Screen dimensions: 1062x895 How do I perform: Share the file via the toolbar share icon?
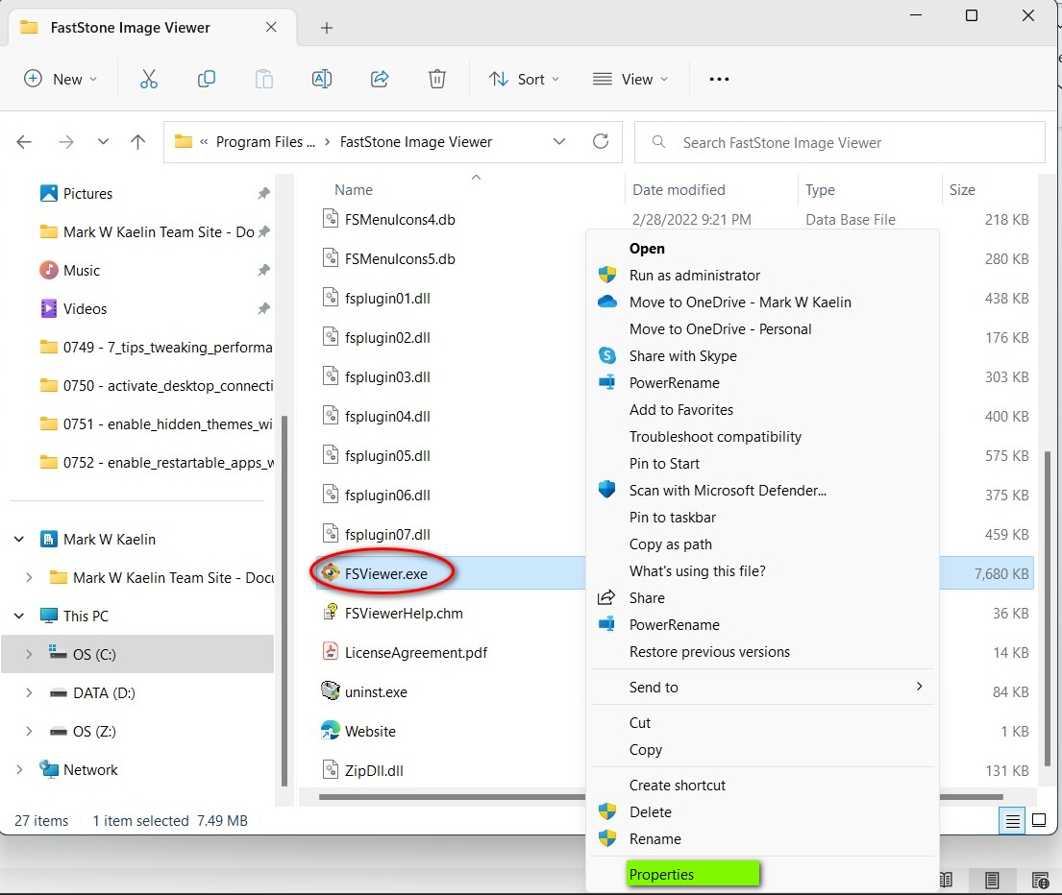click(x=379, y=79)
